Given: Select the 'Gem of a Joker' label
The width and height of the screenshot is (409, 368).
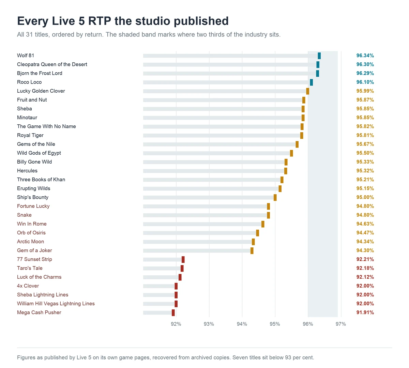Looking at the screenshot, I should 34,250.
